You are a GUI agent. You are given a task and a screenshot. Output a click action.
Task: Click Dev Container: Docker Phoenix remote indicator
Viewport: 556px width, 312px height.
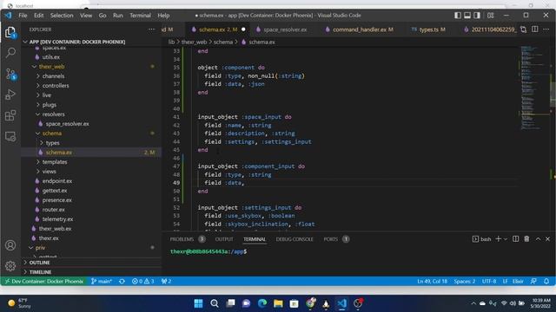44,281
